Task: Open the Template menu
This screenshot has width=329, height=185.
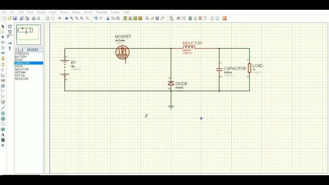Action: coord(102,12)
